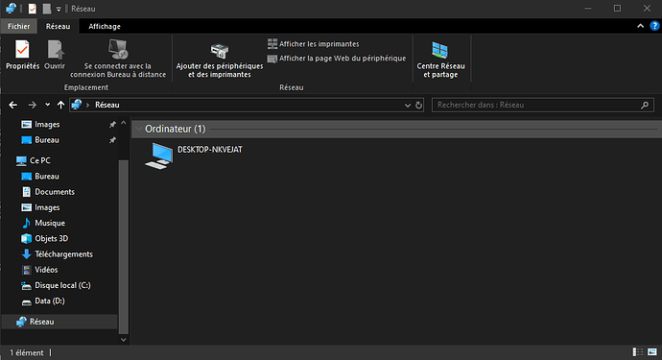Add devices and printers (Ajouter des périphériques)
Image resolution: width=662 pixels, height=360 pixels.
pyautogui.click(x=220, y=60)
